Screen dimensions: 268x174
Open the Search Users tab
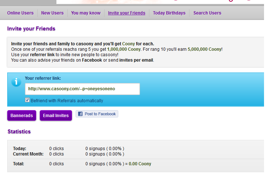click(x=207, y=13)
